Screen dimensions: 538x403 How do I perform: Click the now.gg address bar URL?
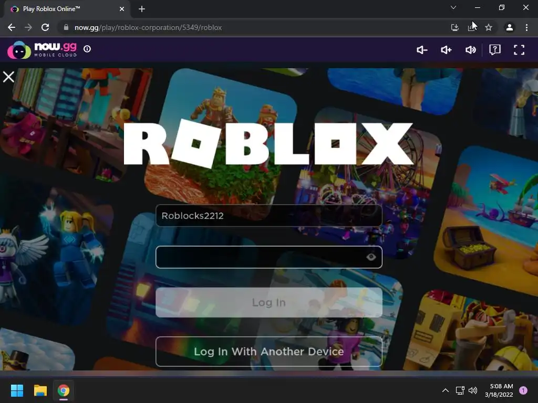click(148, 27)
